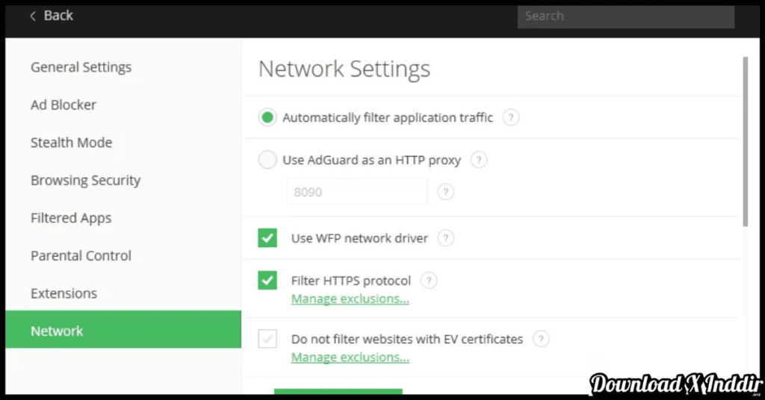
Task: Open help icon next to port field
Action: pos(445,192)
